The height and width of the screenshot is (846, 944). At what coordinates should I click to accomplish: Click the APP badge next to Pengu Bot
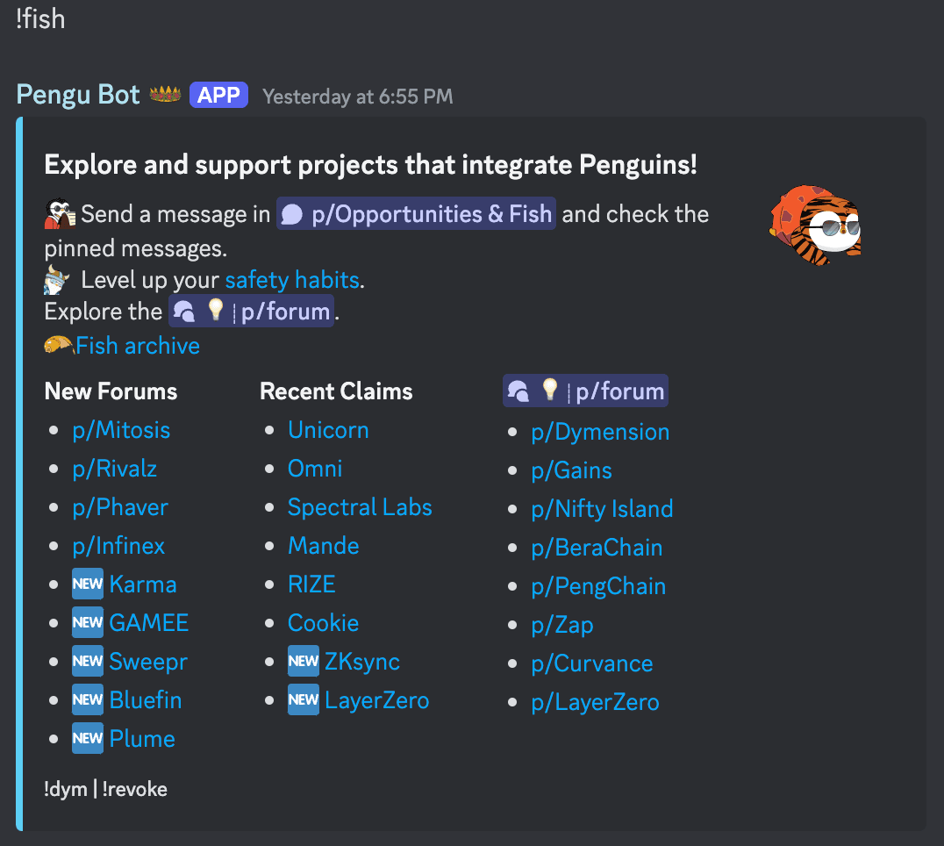pyautogui.click(x=218, y=95)
